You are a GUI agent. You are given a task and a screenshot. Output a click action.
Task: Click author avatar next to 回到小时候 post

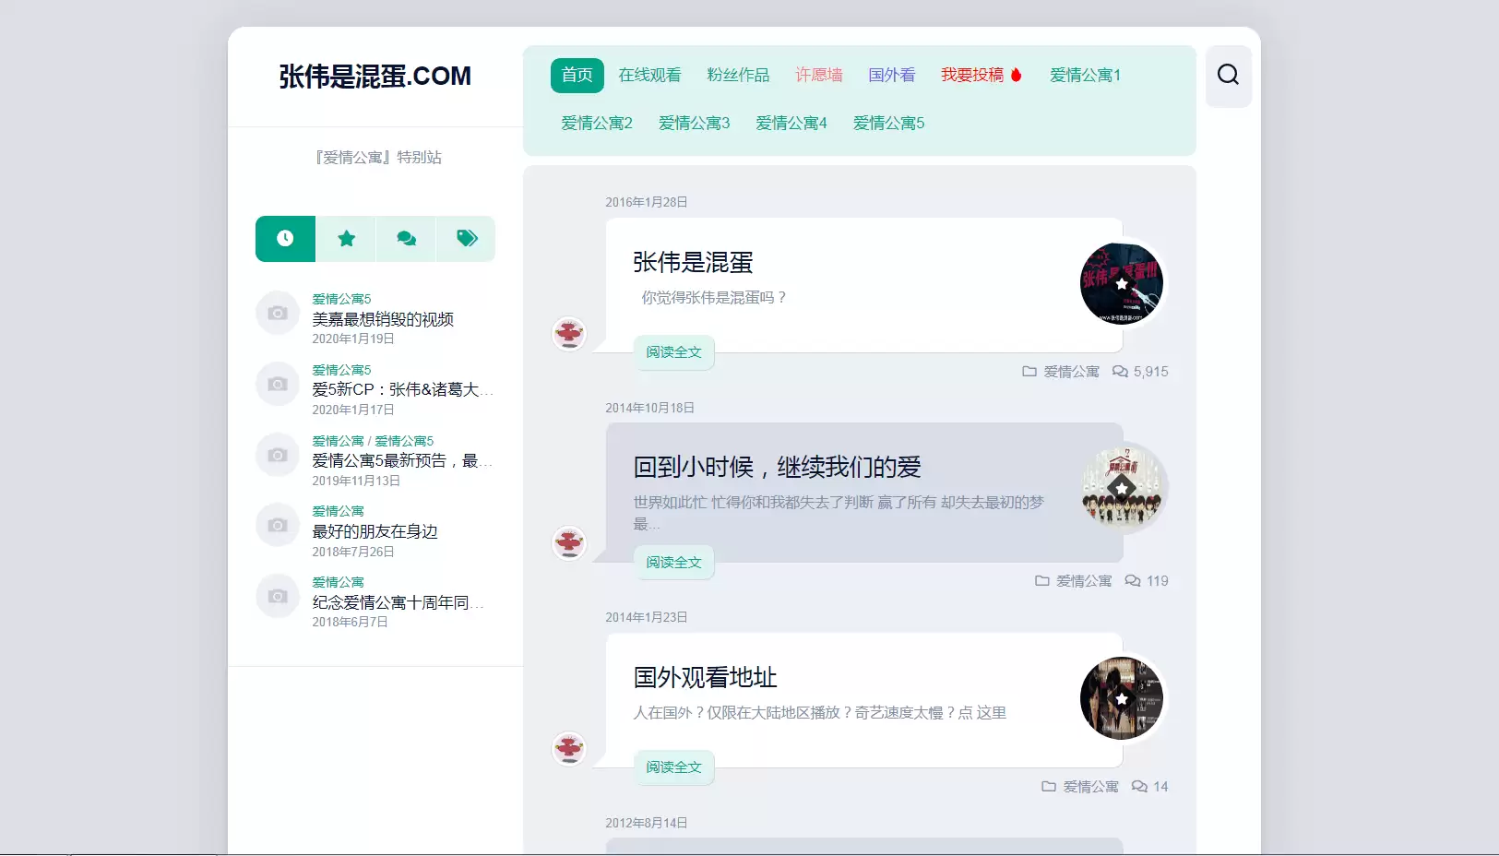click(x=569, y=543)
